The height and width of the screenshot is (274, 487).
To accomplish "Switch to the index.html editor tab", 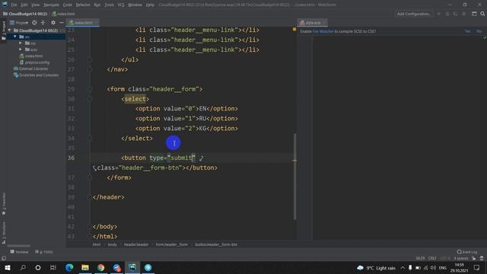I will click(x=83, y=23).
